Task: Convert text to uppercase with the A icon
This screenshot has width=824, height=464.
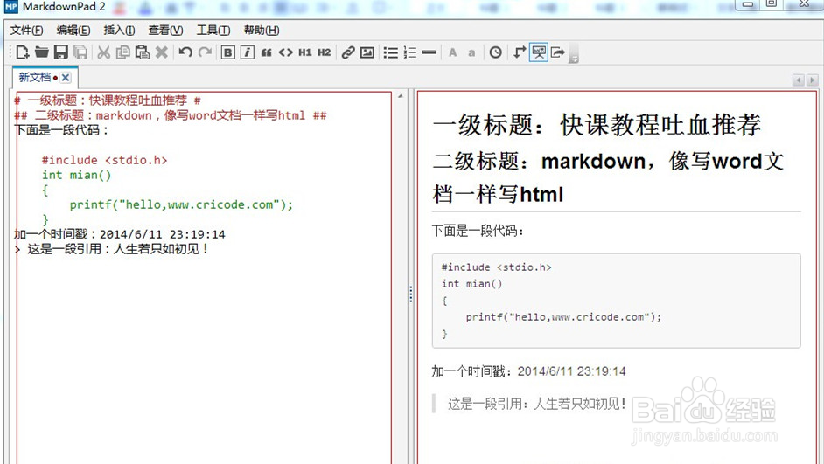Action: pos(452,52)
